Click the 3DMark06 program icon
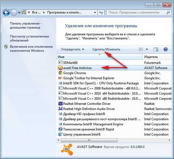 click(x=60, y=62)
